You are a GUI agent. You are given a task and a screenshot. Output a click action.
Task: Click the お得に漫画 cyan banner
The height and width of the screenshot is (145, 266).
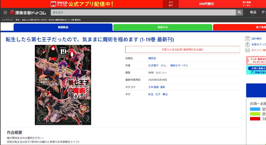tap(256, 70)
